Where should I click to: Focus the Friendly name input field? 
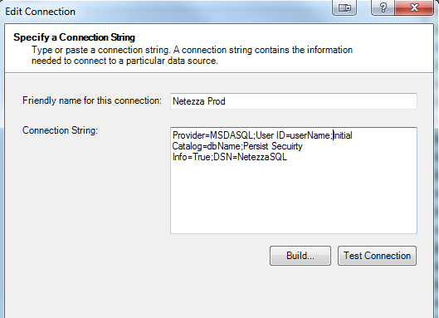pyautogui.click(x=294, y=101)
